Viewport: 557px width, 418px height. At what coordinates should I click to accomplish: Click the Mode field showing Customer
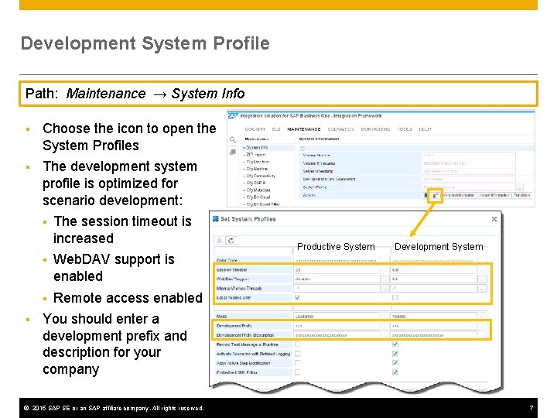pos(337,316)
